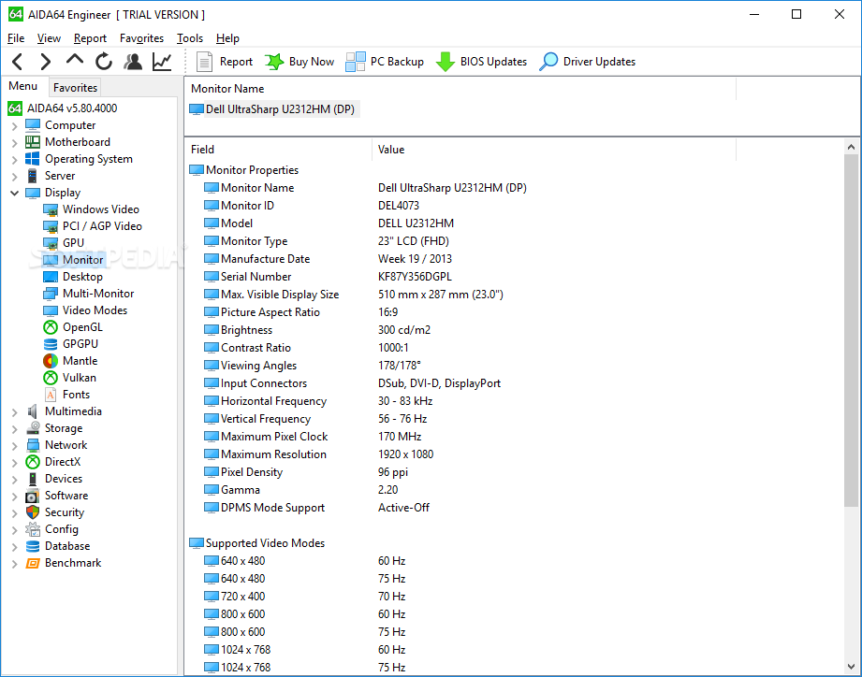Select PCI / AGP Video tree item

point(93,226)
